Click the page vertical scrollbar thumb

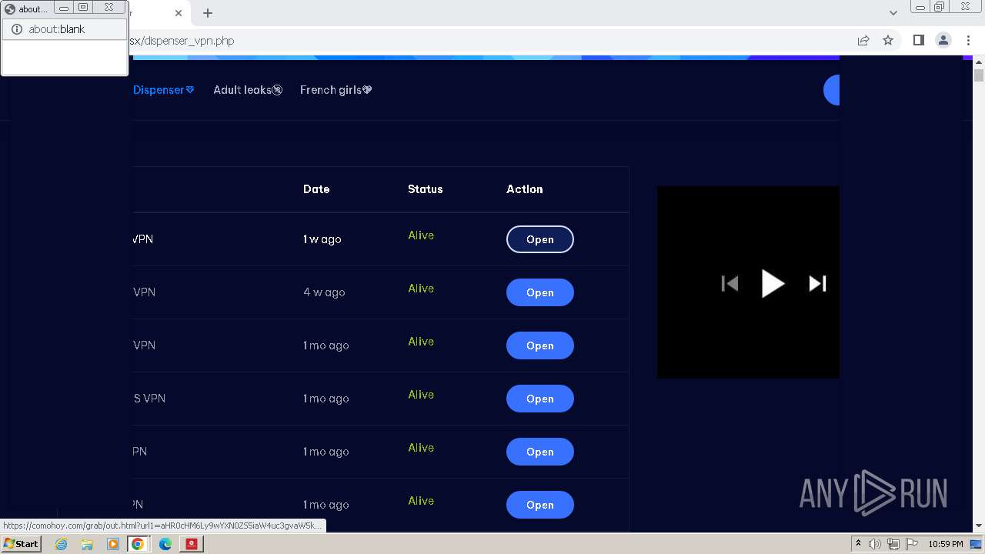(979, 75)
